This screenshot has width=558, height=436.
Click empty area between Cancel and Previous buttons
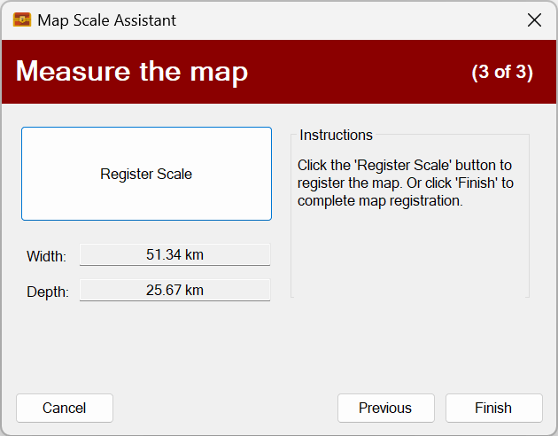225,408
